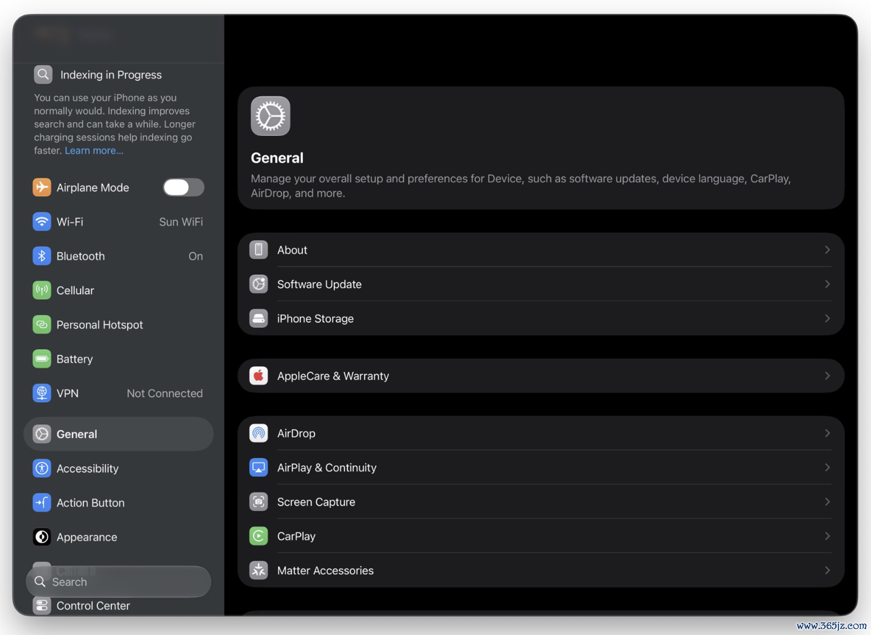The height and width of the screenshot is (635, 871).
Task: Click the Airplane Mode label
Action: click(x=93, y=187)
